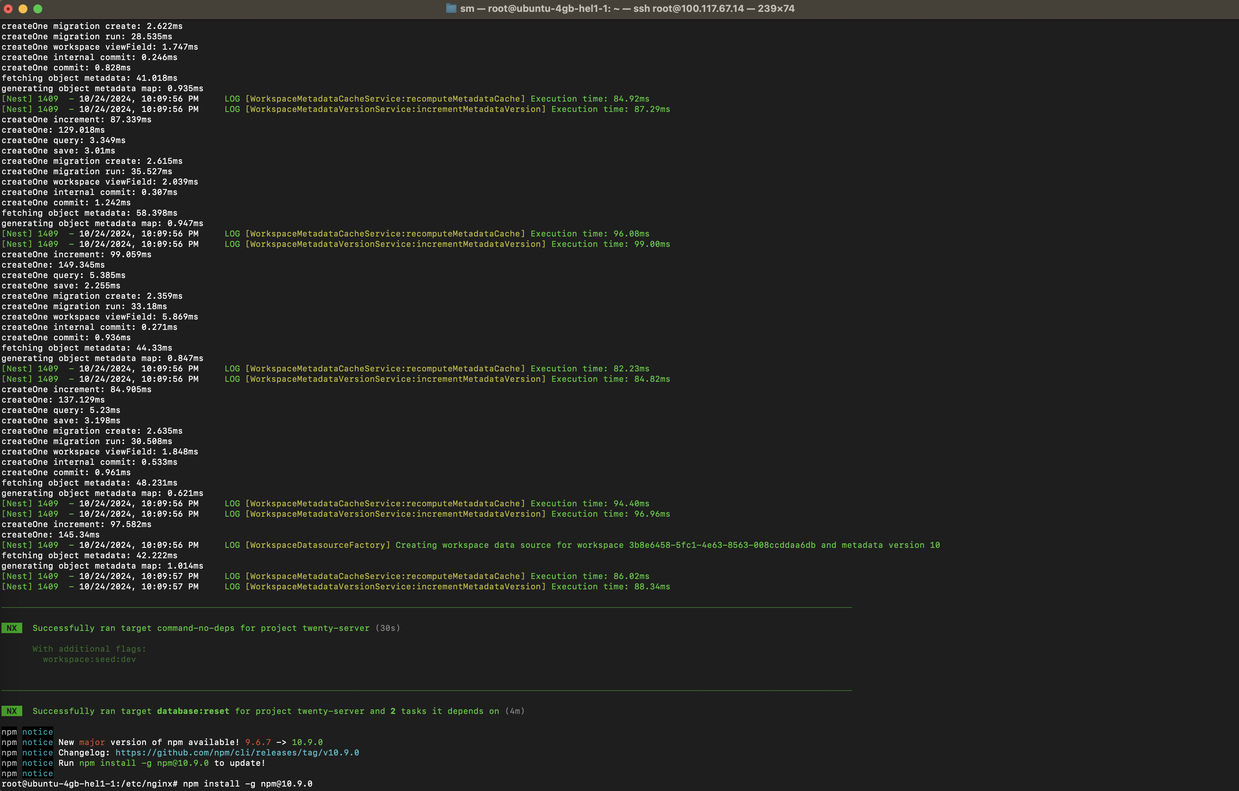The image size is (1239, 791).
Task: Click 'Execution time: 86.02ms' log entry
Action: click(x=590, y=576)
